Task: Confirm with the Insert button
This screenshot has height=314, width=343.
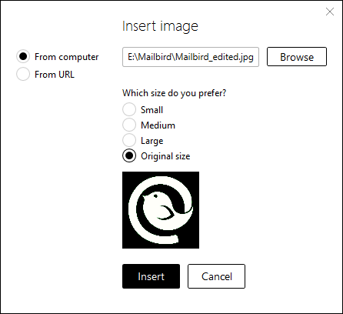Action: click(151, 276)
